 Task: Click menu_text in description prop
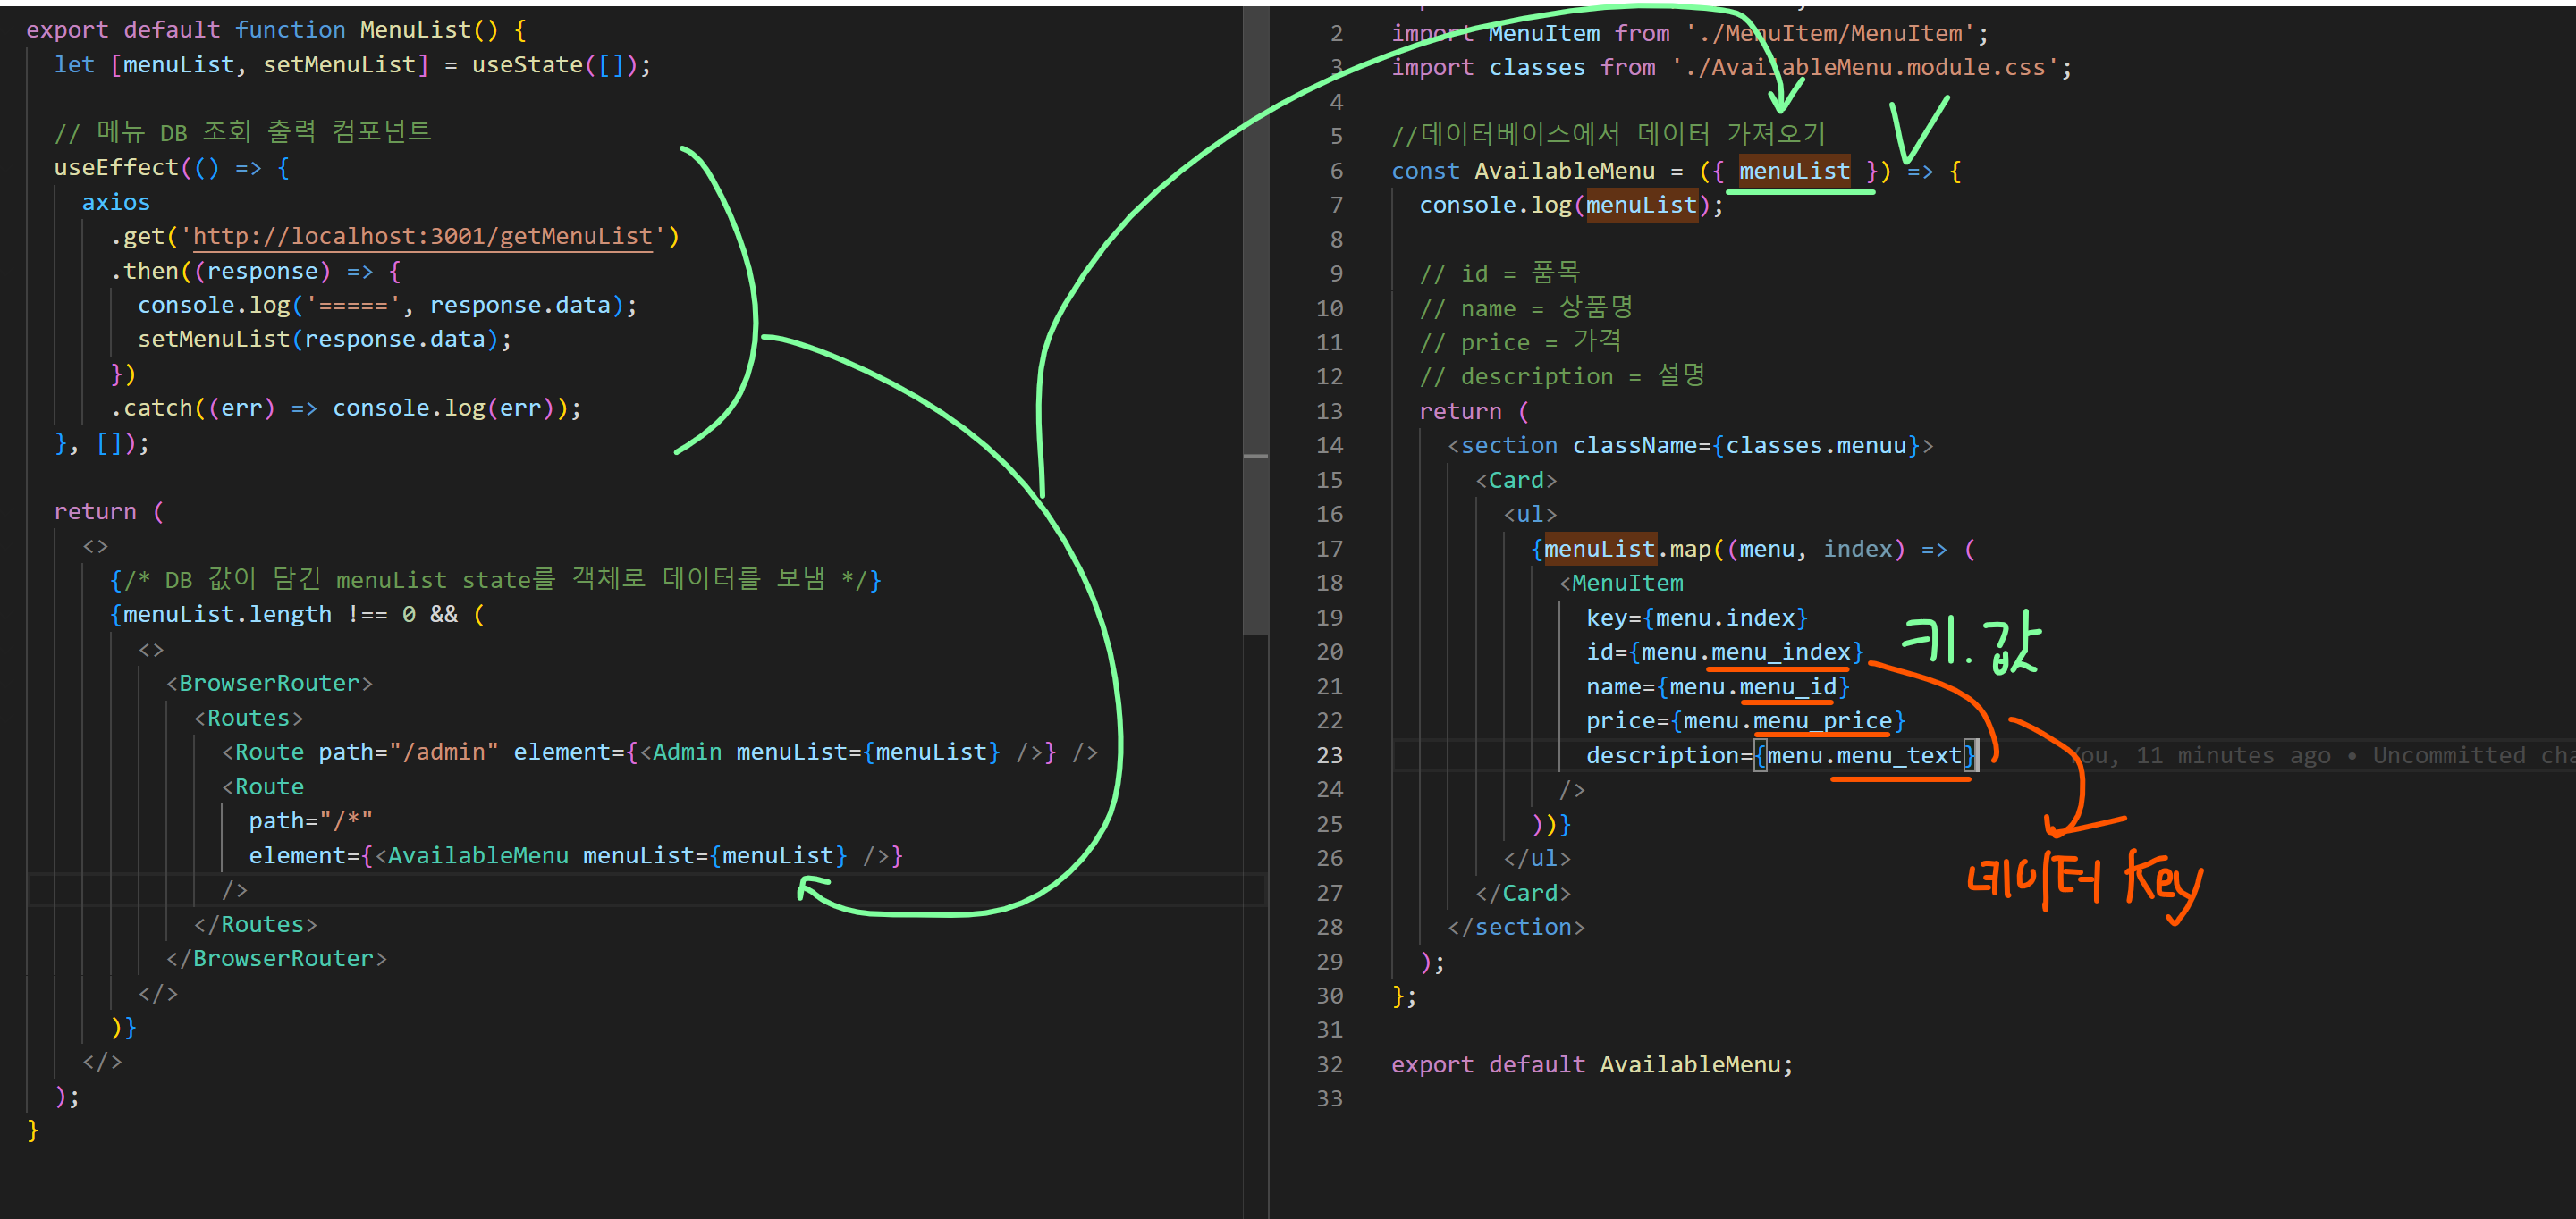click(x=1899, y=755)
